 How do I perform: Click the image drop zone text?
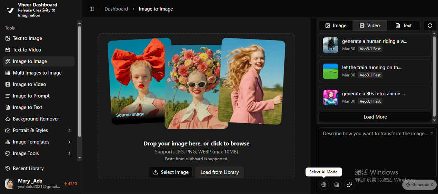click(197, 144)
